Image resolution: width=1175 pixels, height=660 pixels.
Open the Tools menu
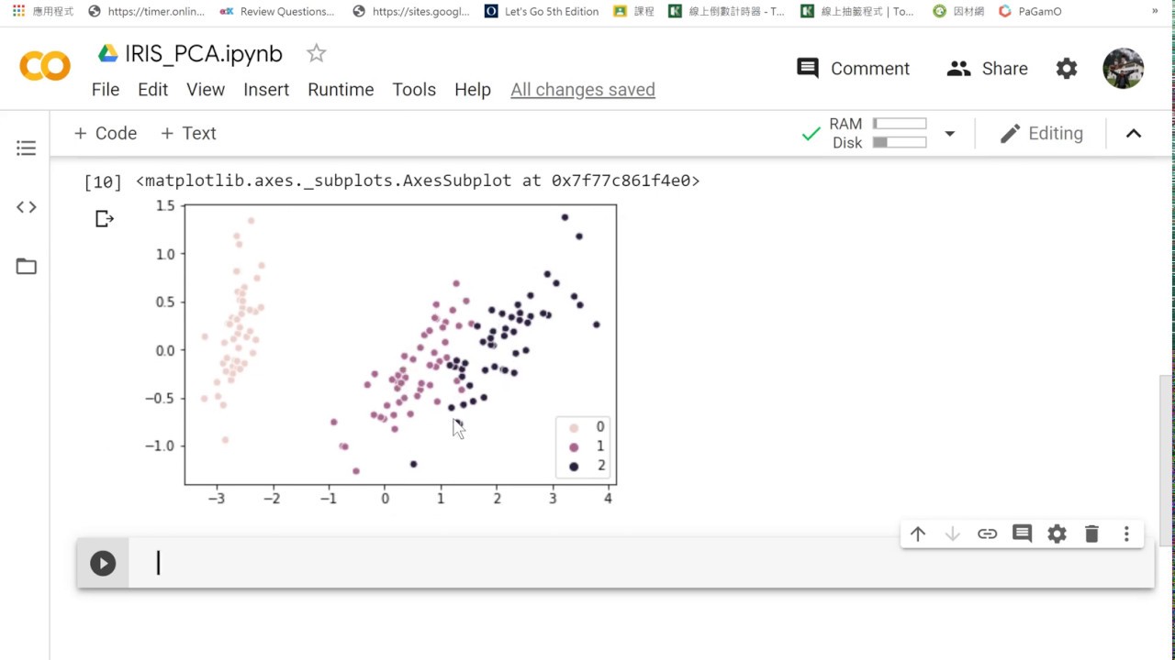[x=414, y=90]
